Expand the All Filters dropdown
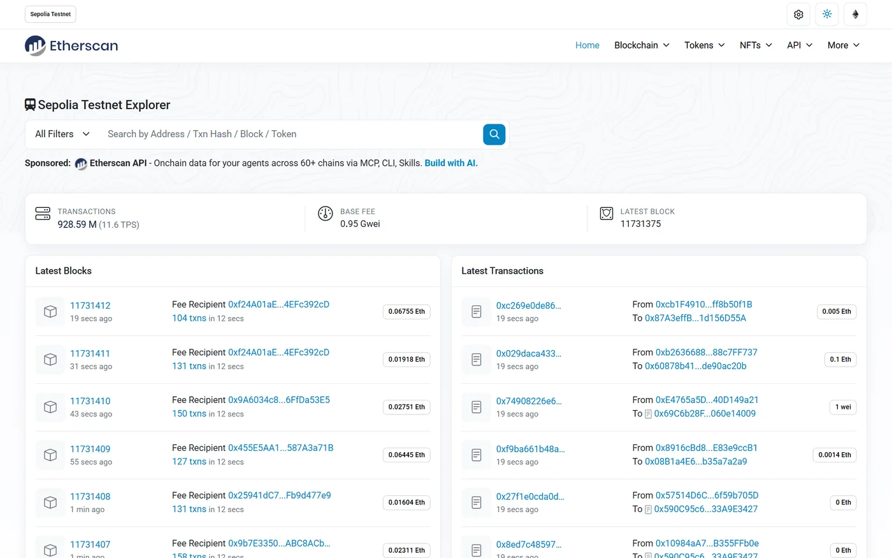The height and width of the screenshot is (558, 892). coord(62,134)
